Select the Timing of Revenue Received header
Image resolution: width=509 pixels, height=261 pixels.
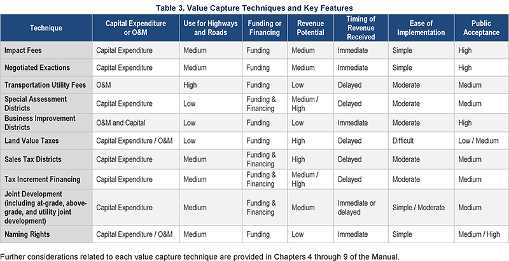click(361, 28)
